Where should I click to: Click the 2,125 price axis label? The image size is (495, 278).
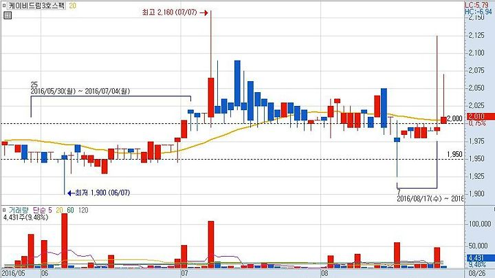[x=476, y=35]
